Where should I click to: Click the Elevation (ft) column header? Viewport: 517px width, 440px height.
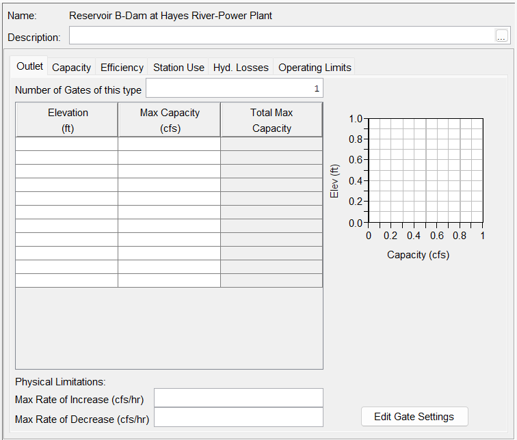[x=67, y=120]
